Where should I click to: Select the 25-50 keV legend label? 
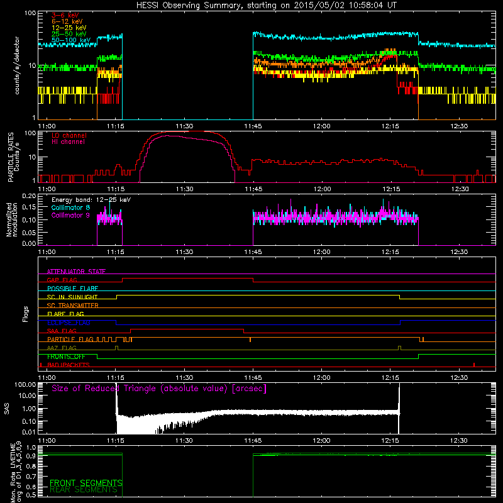click(69, 34)
